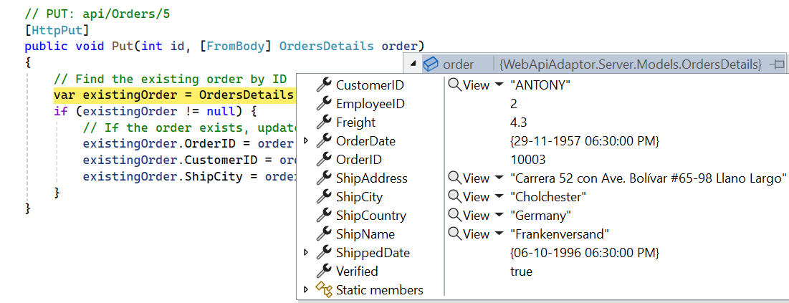Click the wrench icon beside CustomerID
Viewport: 789px width, 303px height.
click(x=324, y=85)
